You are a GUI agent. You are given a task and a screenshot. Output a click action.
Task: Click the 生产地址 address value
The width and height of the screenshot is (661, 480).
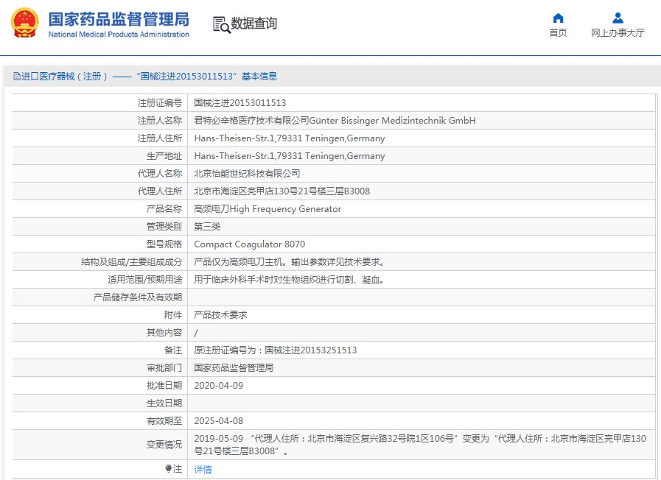point(290,156)
